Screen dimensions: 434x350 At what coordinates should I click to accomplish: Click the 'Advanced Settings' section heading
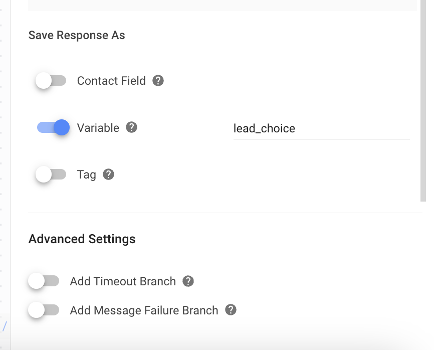pyautogui.click(x=82, y=239)
